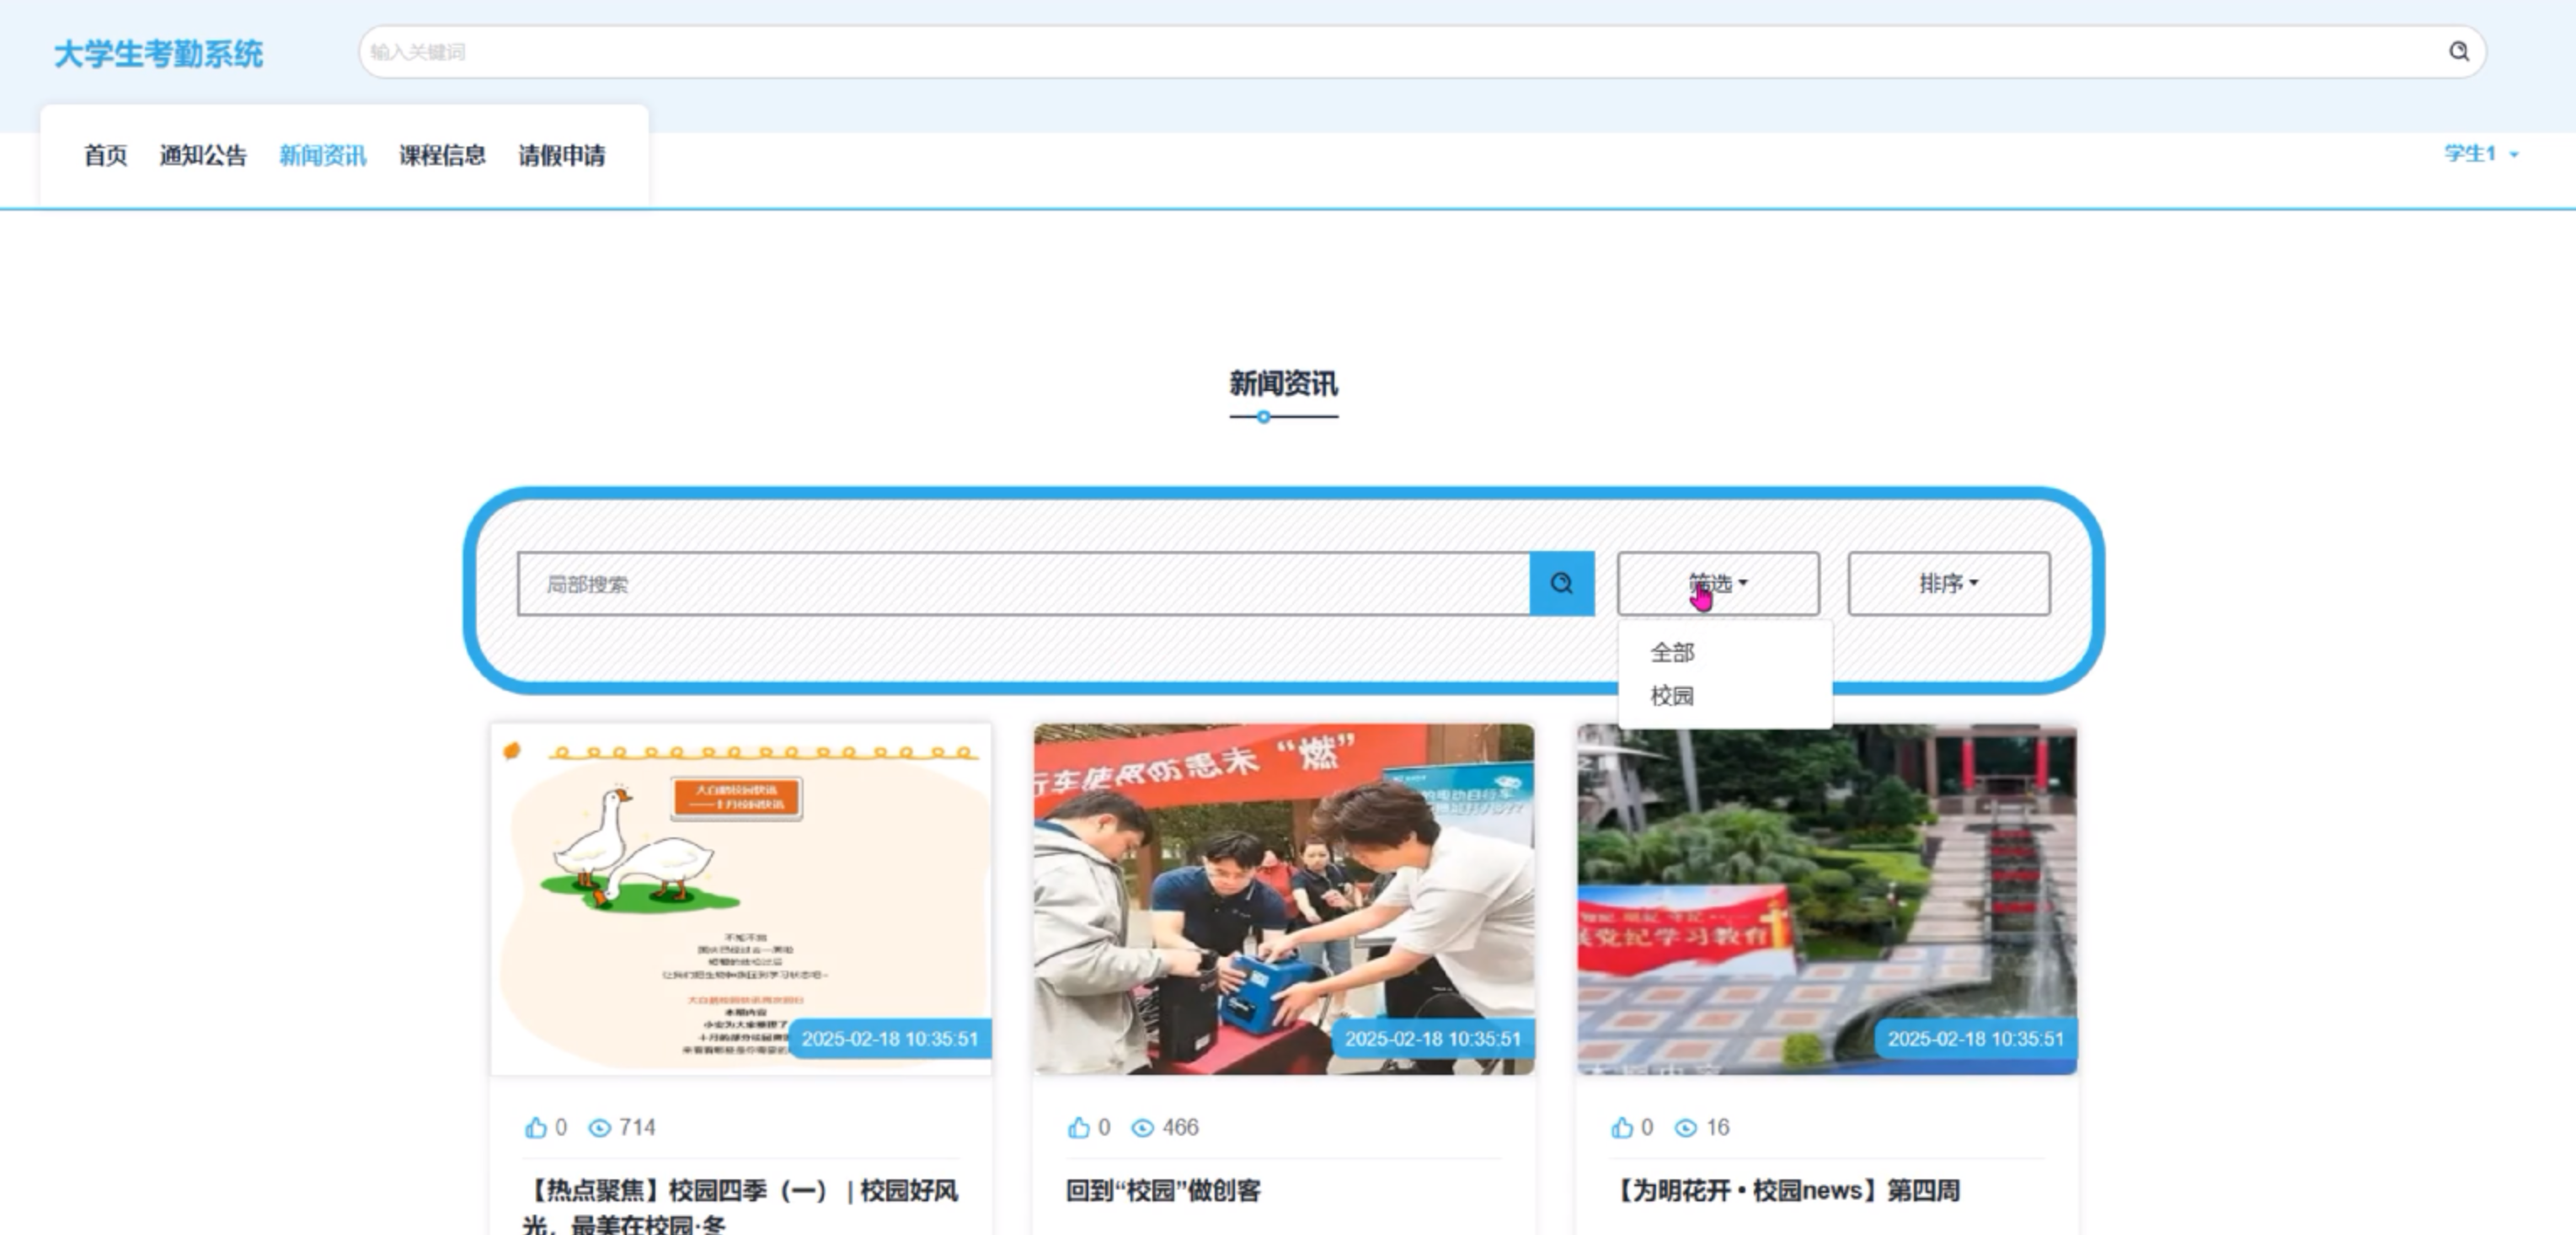Click the blue local search button
This screenshot has width=2576, height=1235.
[1561, 583]
